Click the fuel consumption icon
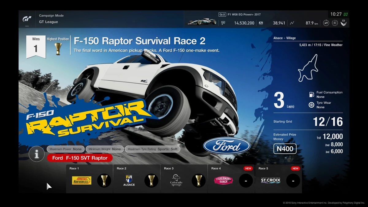This screenshot has width=368, height=207. tap(312, 94)
